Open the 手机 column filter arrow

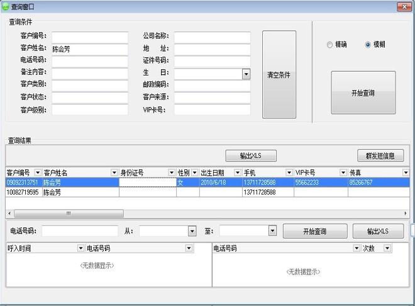pyautogui.click(x=289, y=173)
